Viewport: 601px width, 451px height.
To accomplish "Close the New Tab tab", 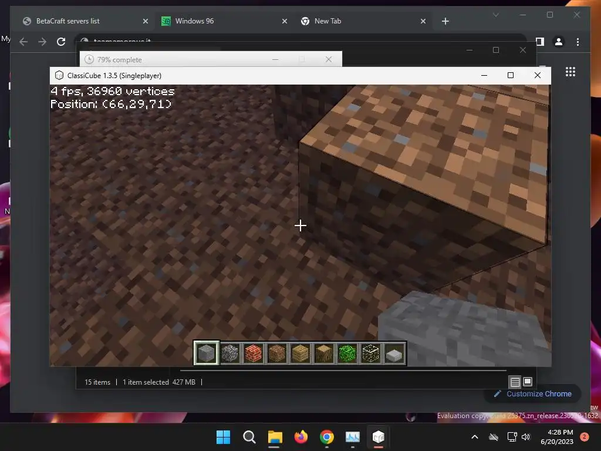I will point(423,22).
